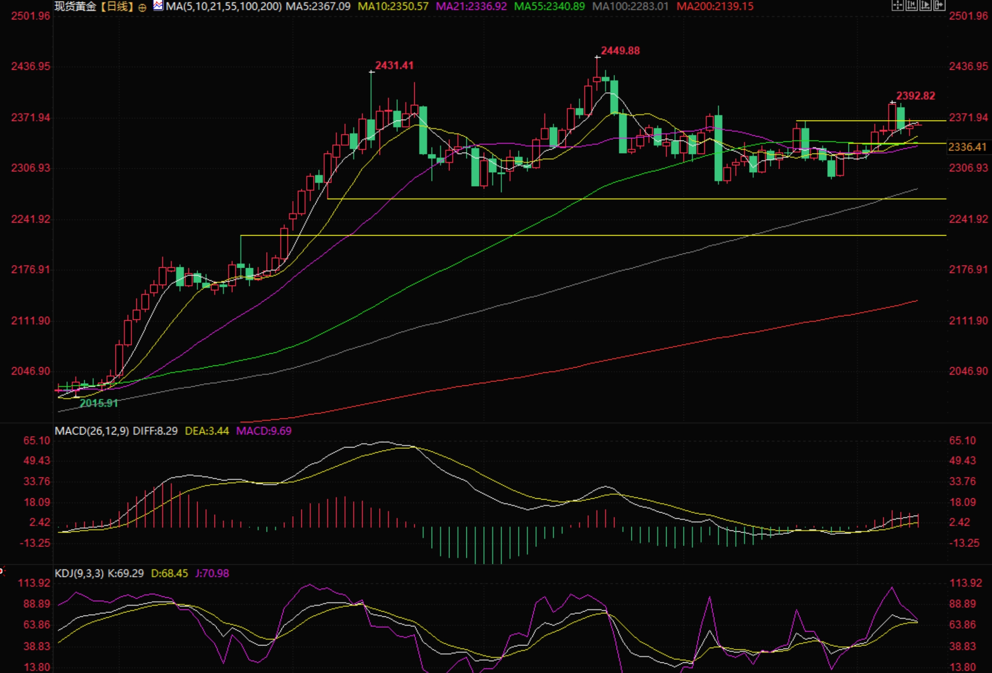Click the axis scale play icon

[926, 5]
